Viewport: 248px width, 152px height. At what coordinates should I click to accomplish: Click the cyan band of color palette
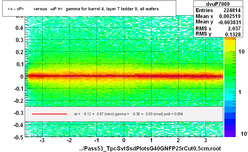[x=230, y=97]
